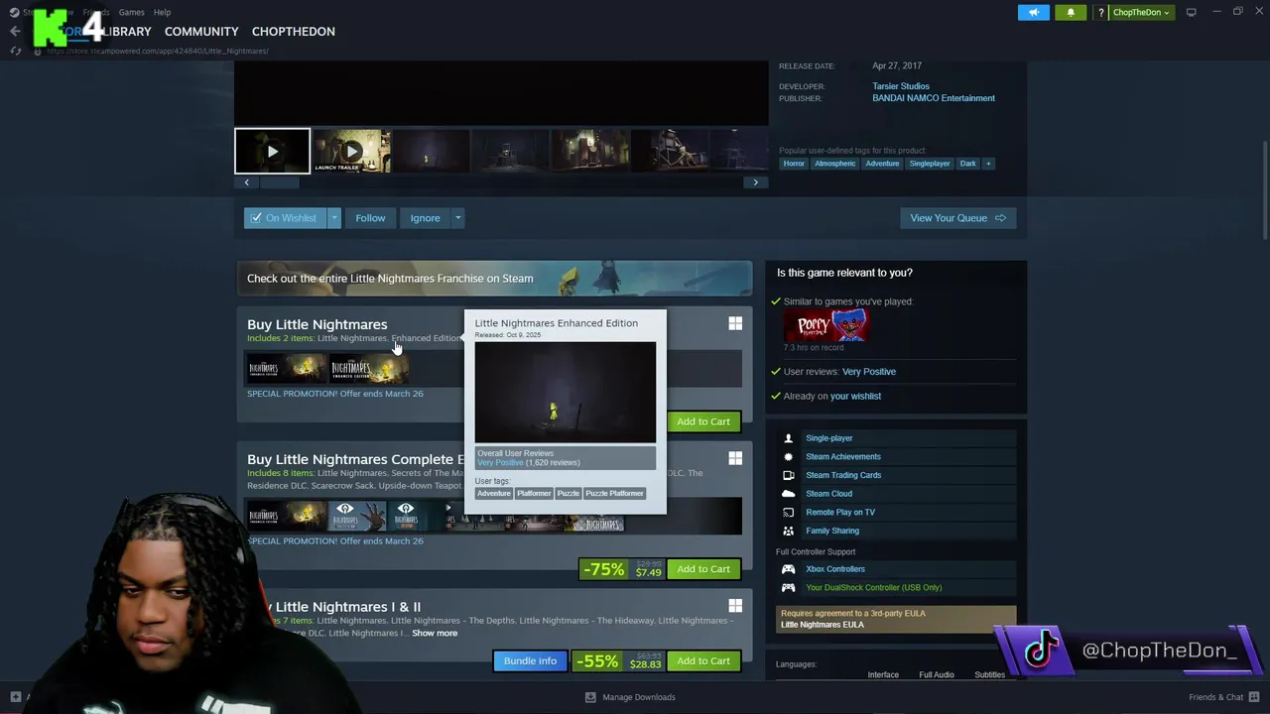Click the Xbox Controllers gamepad icon
This screenshot has width=1270, height=714.
click(x=789, y=569)
